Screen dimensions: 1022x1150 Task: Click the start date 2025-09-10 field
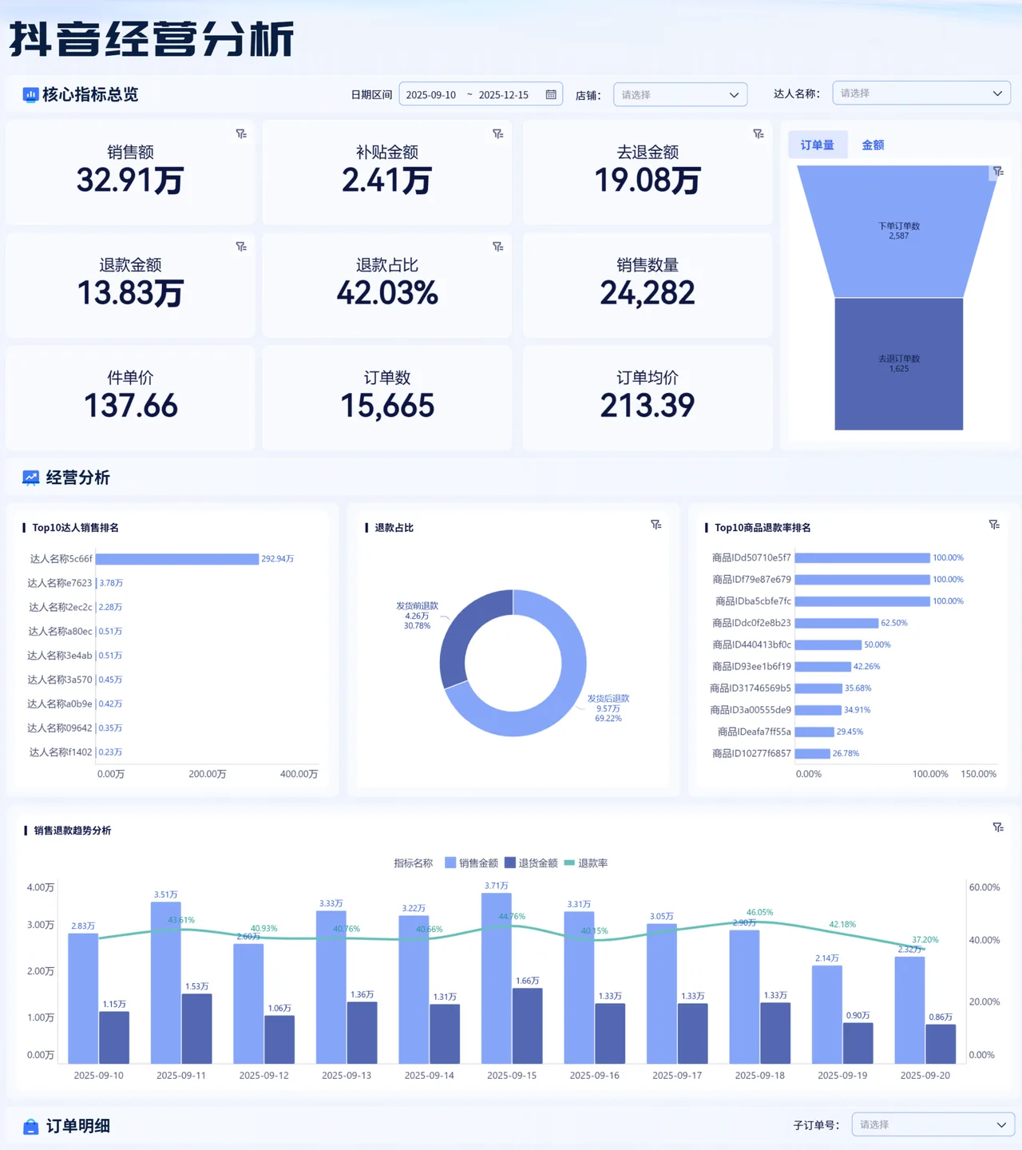[431, 94]
